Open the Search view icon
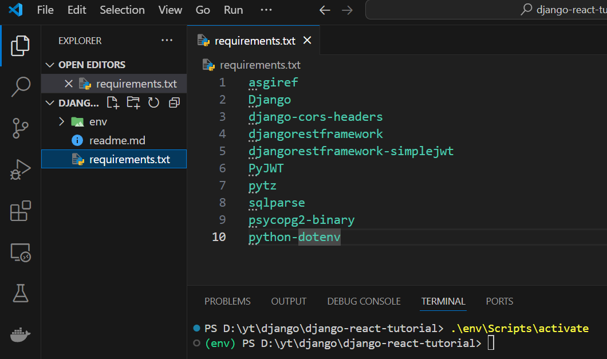This screenshot has width=607, height=359. 20,86
